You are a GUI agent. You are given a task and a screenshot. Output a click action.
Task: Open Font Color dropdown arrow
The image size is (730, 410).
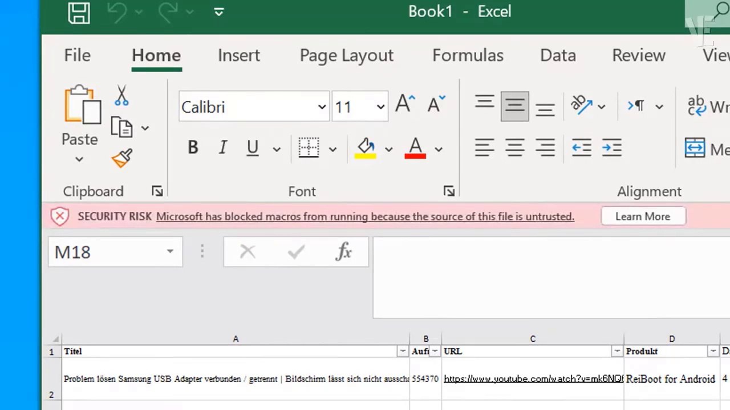pyautogui.click(x=439, y=149)
